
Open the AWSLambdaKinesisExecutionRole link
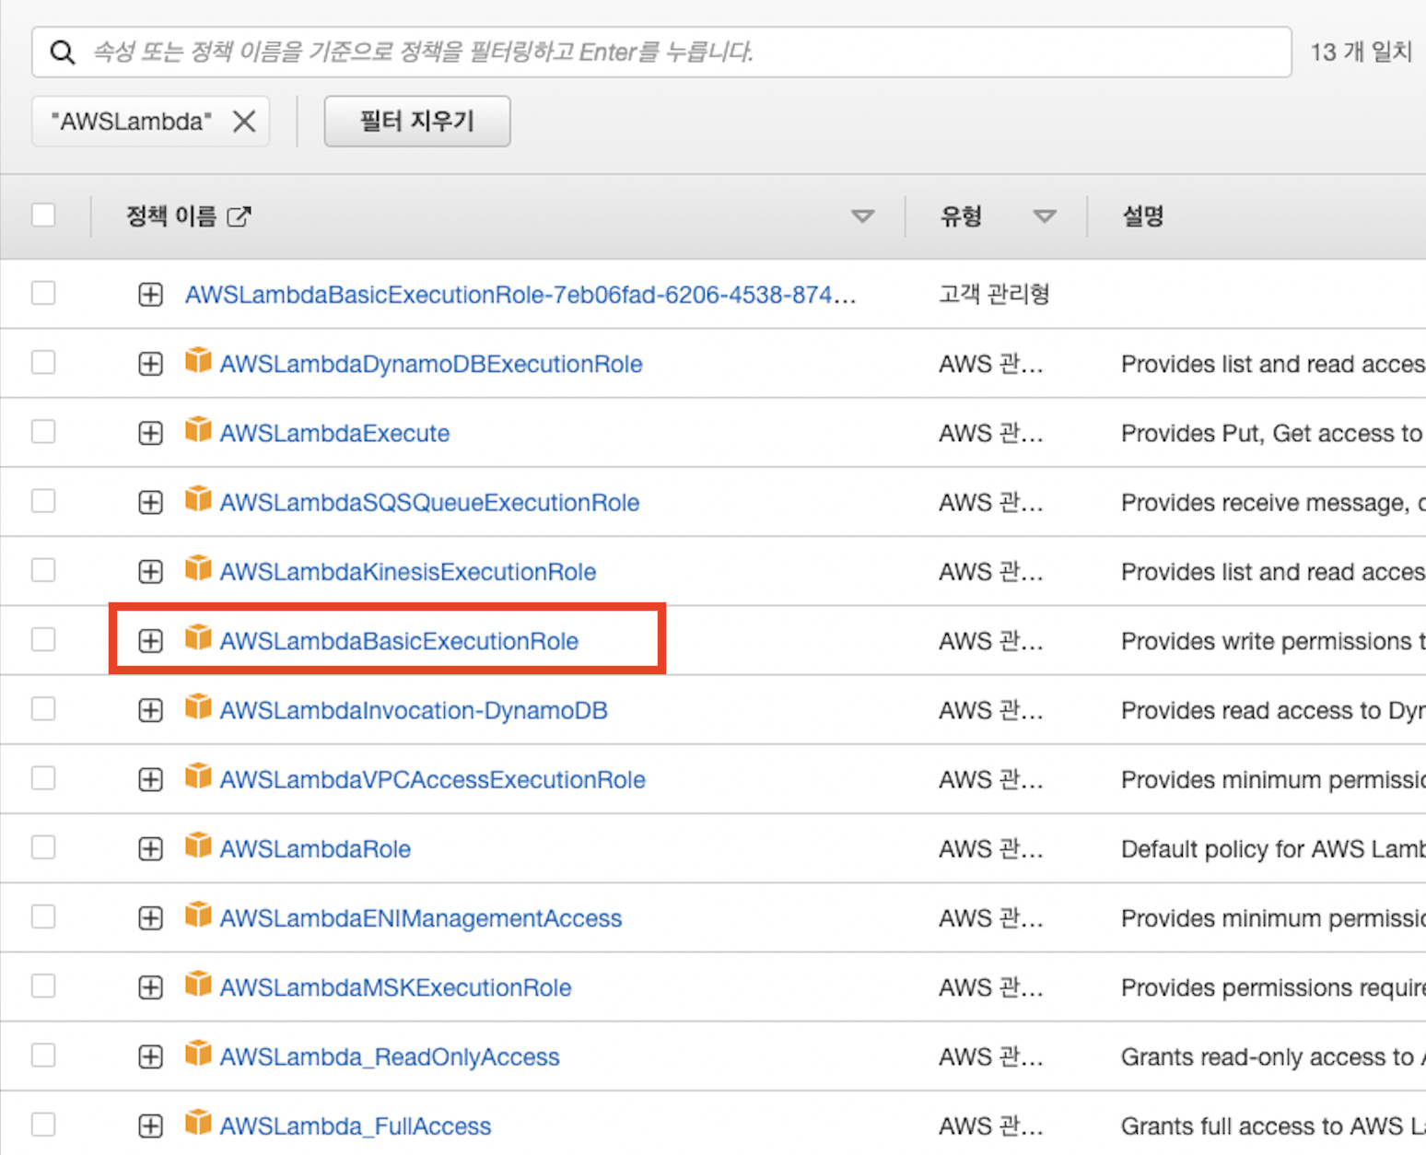click(x=408, y=572)
